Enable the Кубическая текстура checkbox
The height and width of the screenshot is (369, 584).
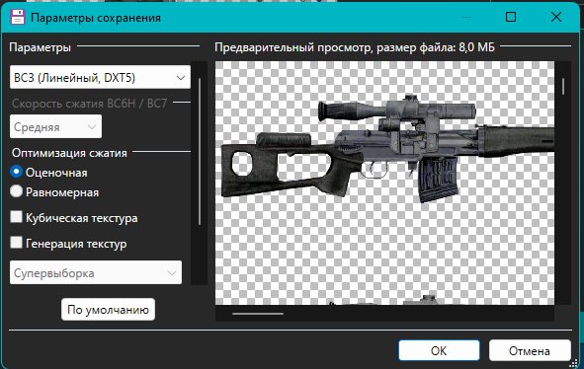coord(16,217)
